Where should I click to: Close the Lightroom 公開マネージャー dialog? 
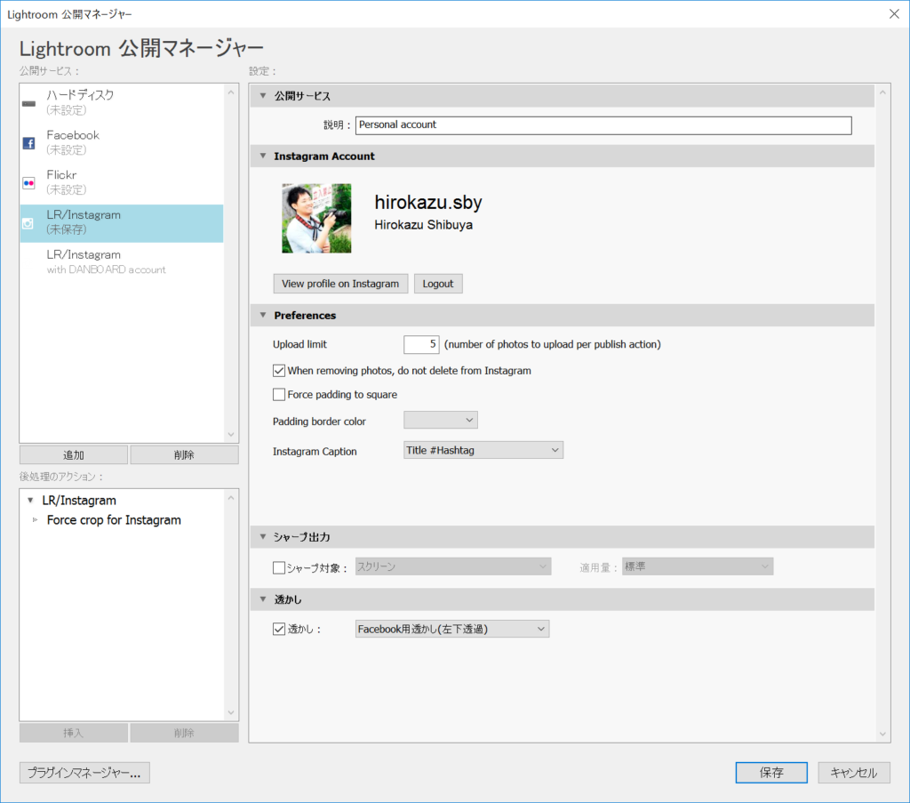pos(894,14)
